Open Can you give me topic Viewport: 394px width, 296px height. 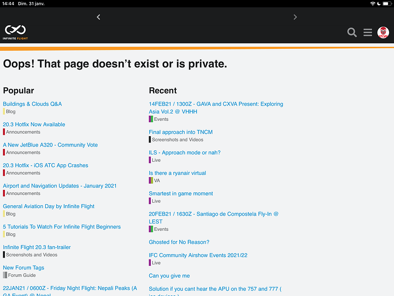click(169, 276)
